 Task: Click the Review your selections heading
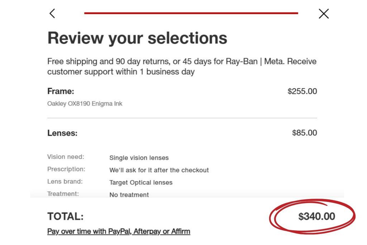137,38
